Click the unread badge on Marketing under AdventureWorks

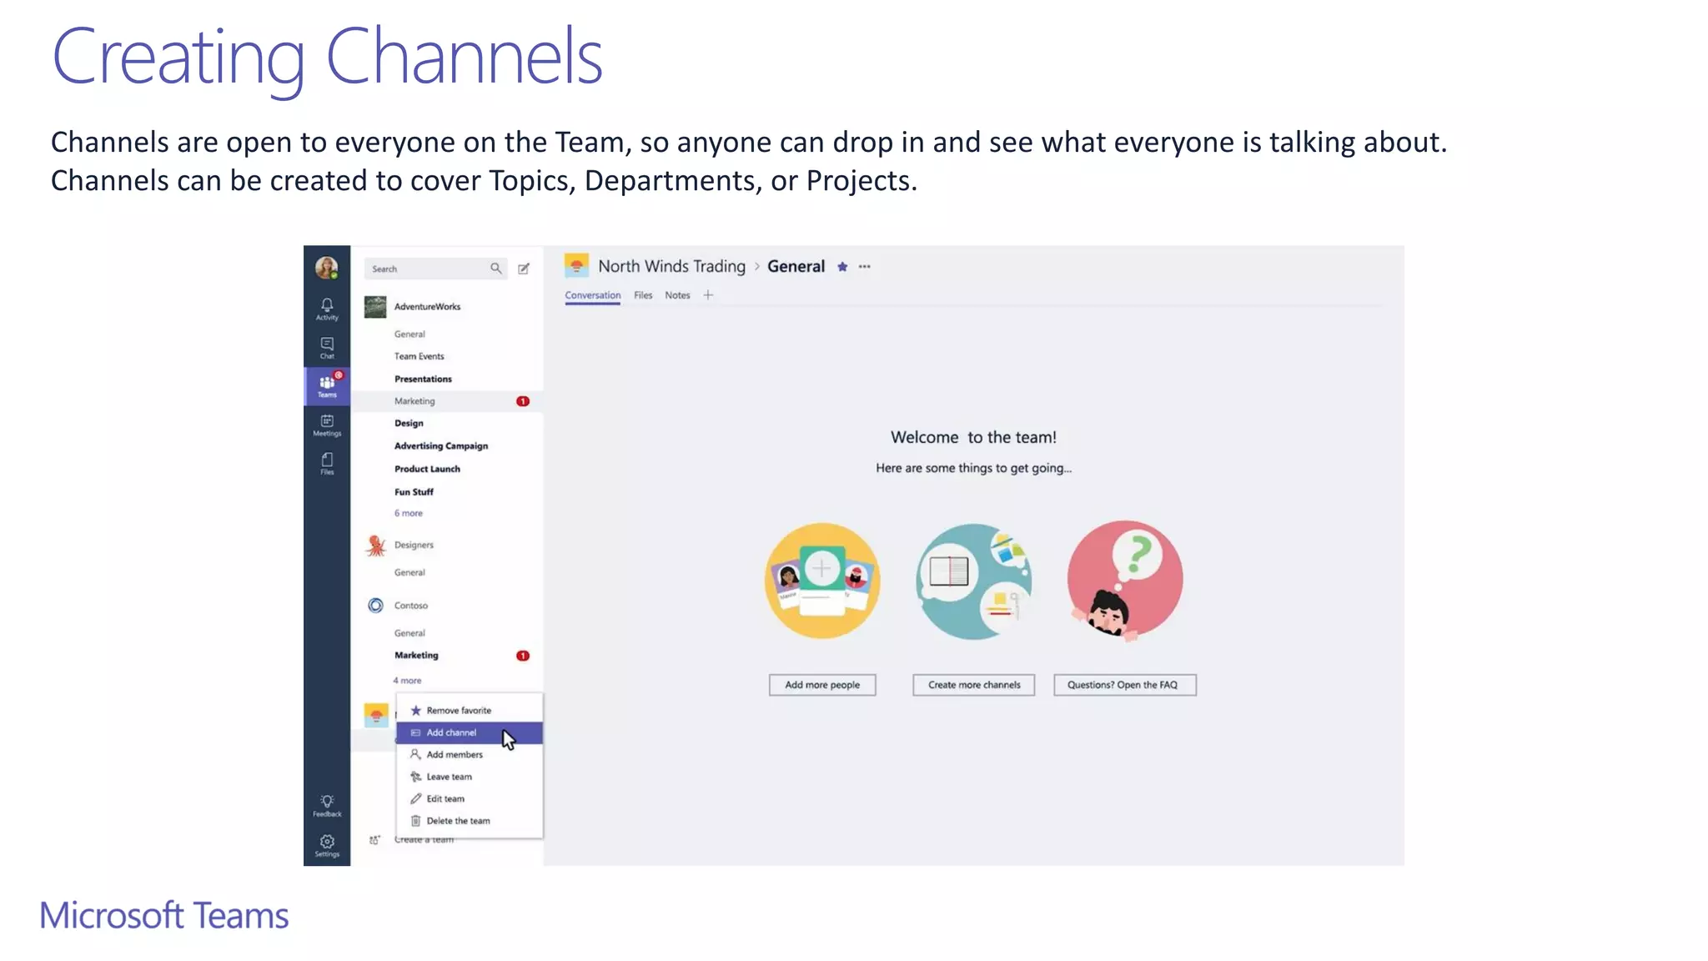523,401
